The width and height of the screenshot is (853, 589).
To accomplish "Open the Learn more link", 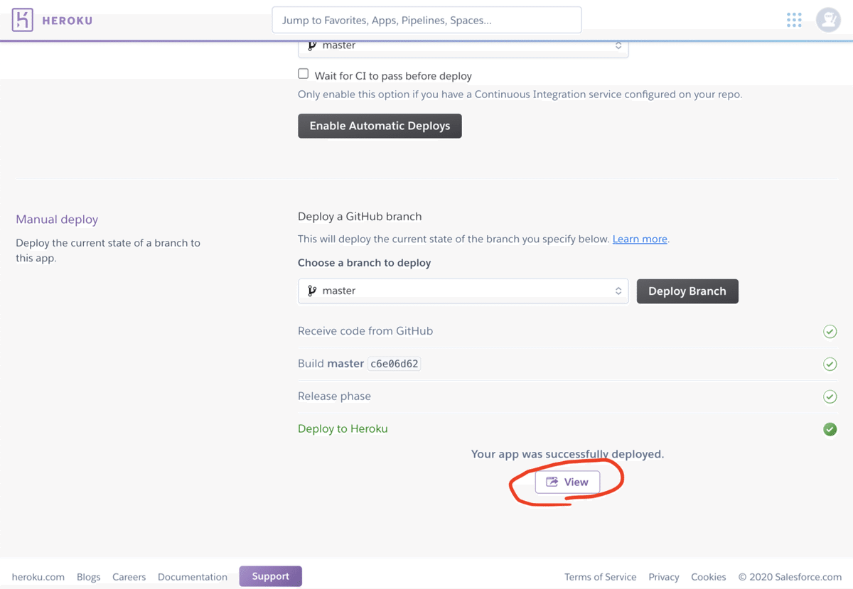I will pos(640,239).
